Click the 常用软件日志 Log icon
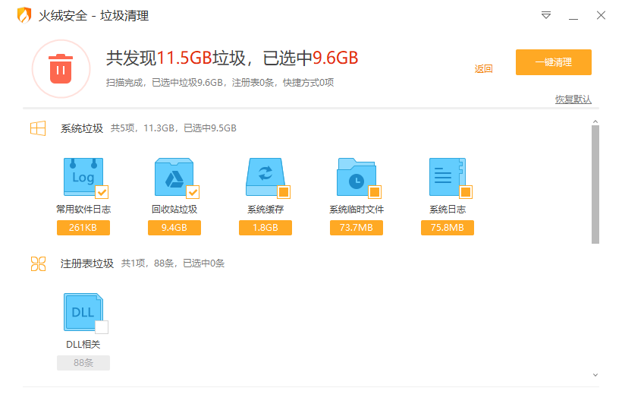Image resolution: width=622 pixels, height=410 pixels. pos(83,177)
